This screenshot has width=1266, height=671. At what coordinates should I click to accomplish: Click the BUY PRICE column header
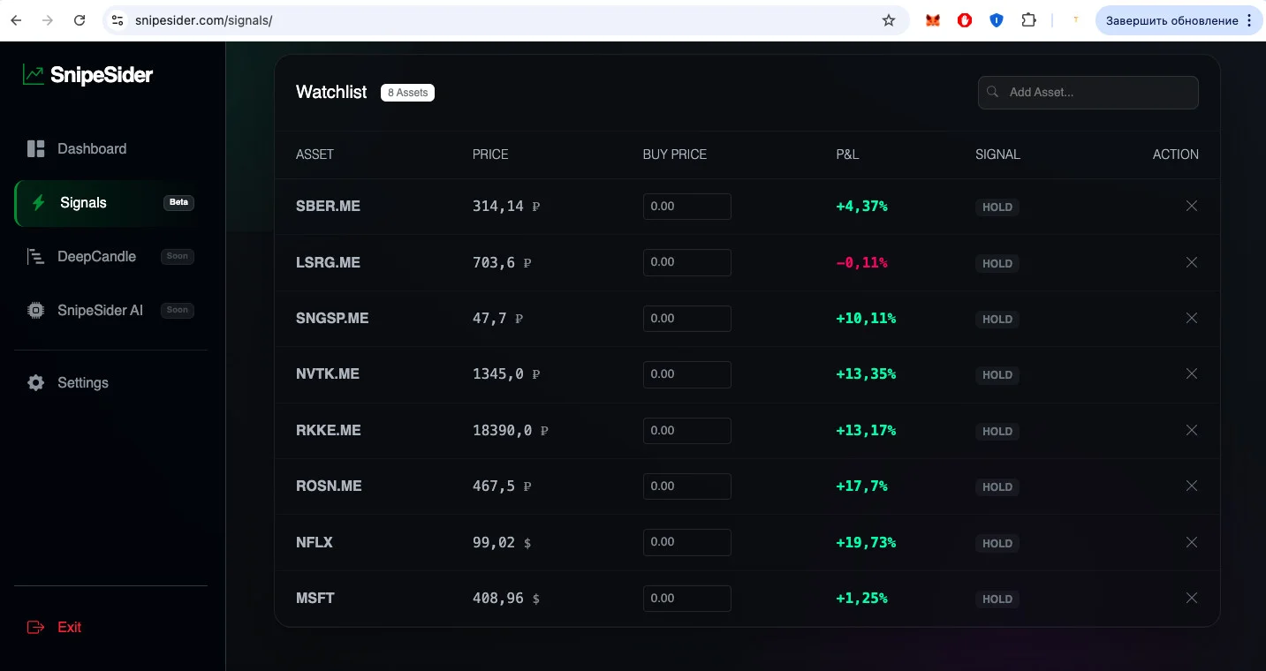[675, 155]
